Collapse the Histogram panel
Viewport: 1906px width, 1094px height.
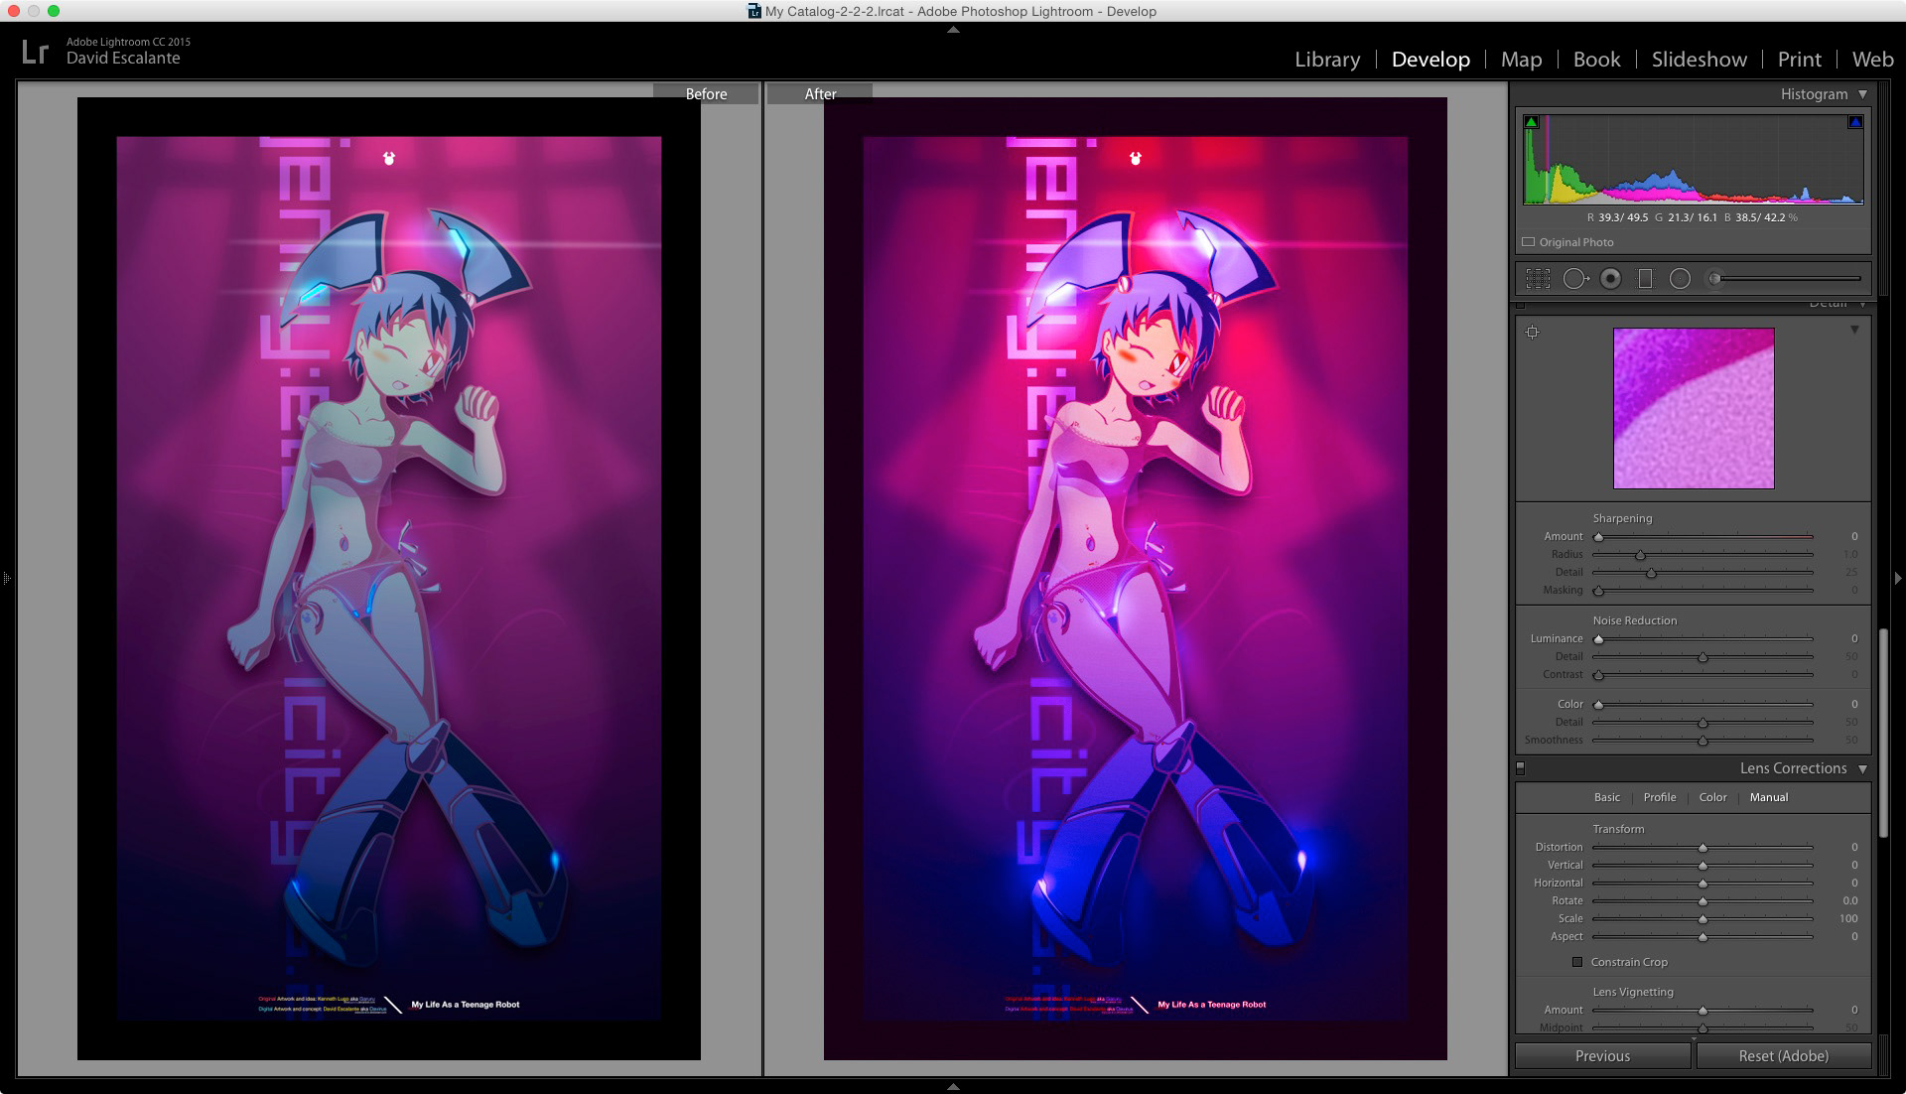tap(1862, 94)
